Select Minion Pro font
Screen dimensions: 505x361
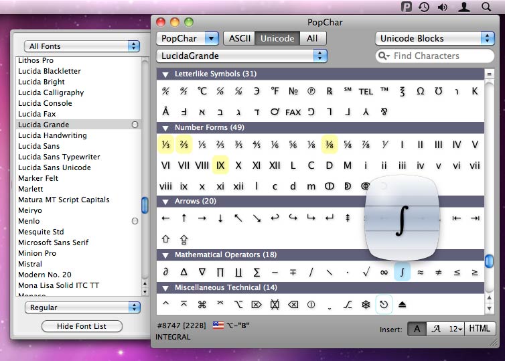(x=78, y=253)
